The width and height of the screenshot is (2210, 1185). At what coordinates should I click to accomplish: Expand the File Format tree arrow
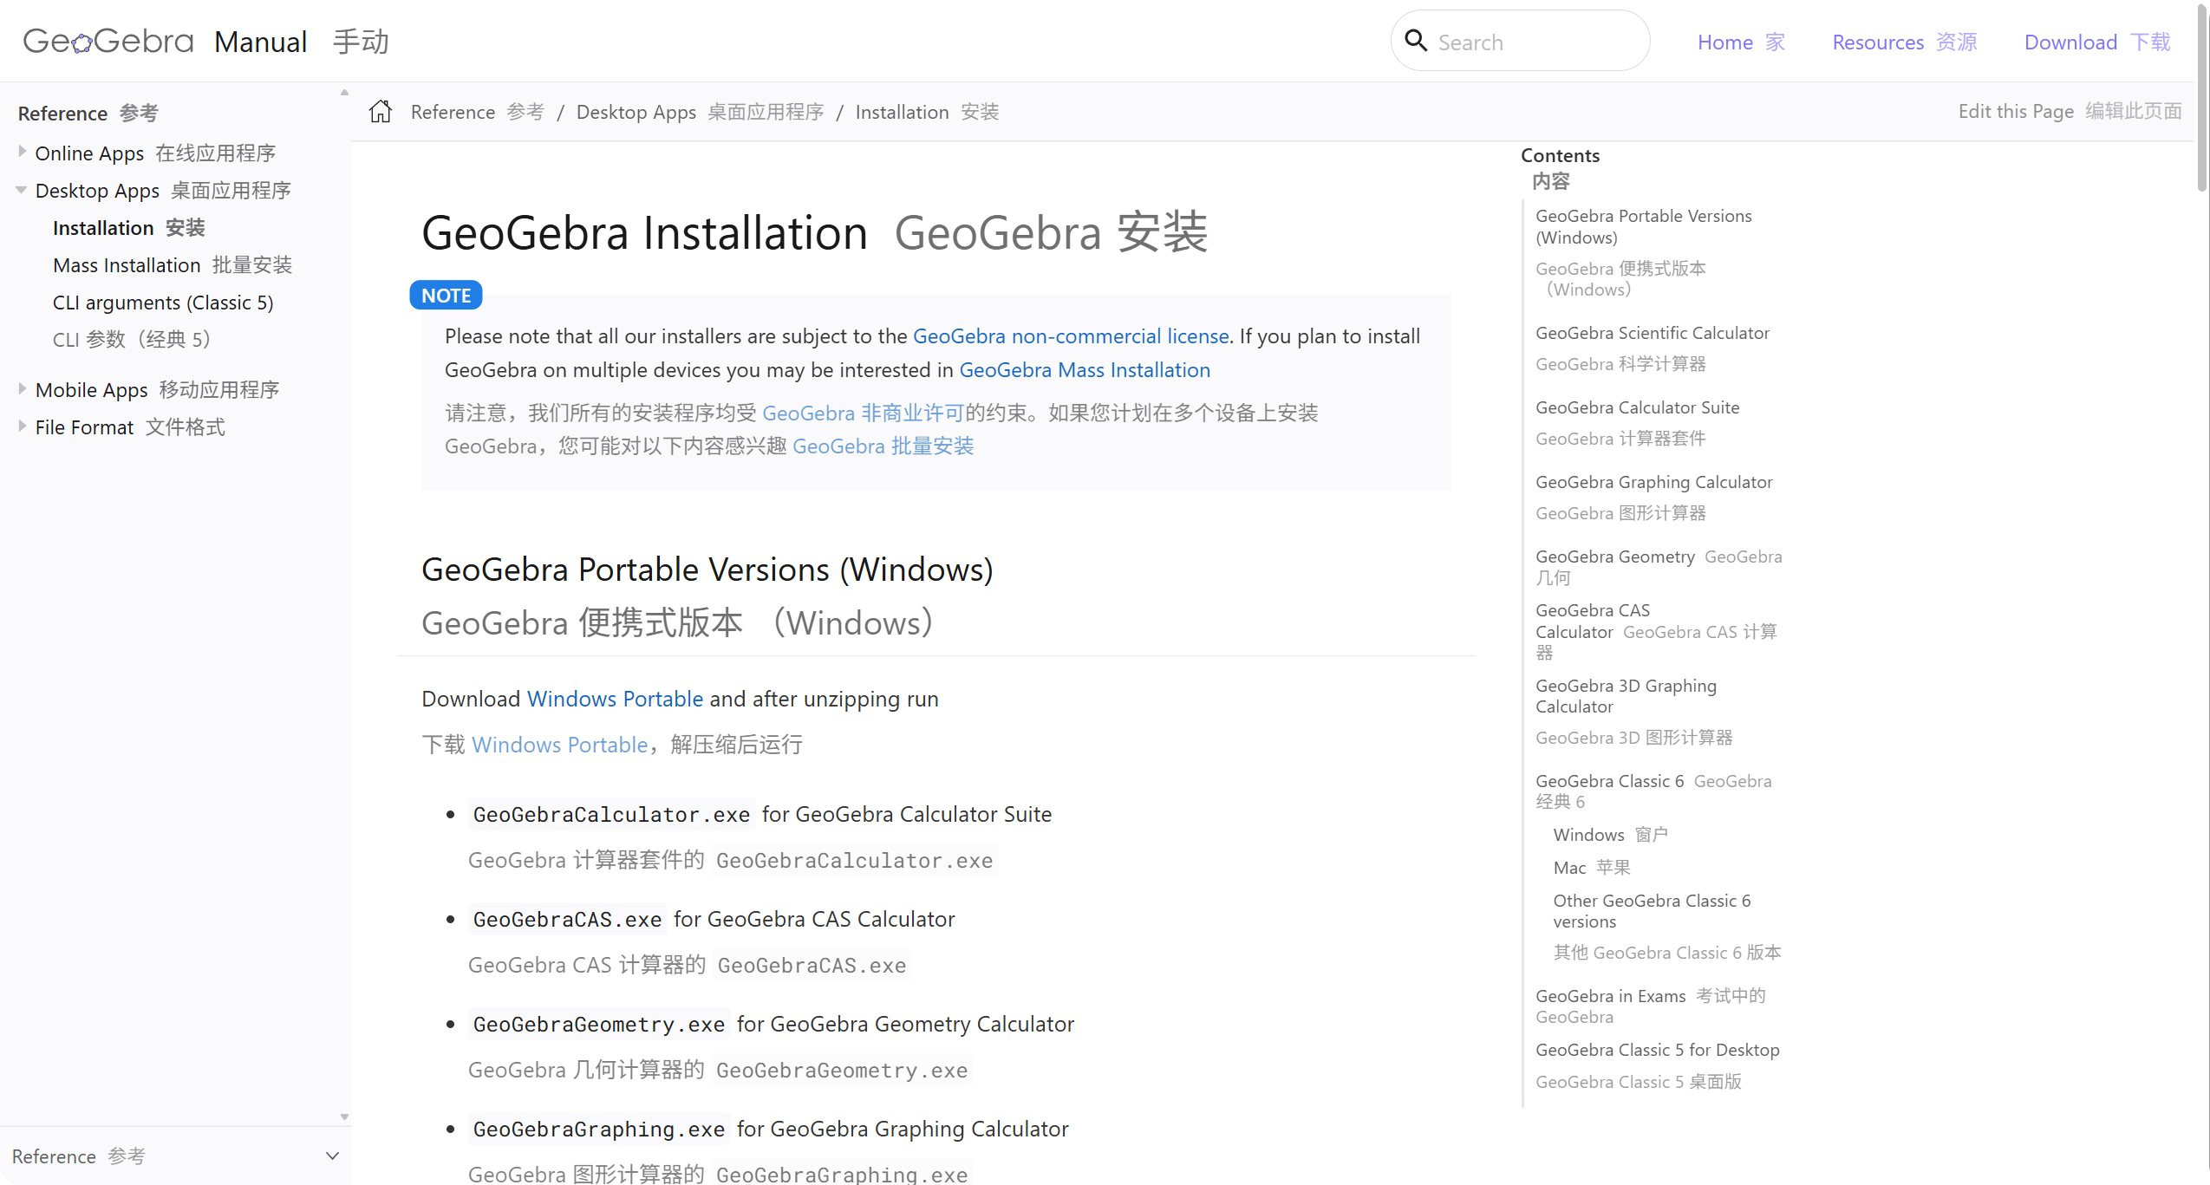22,426
